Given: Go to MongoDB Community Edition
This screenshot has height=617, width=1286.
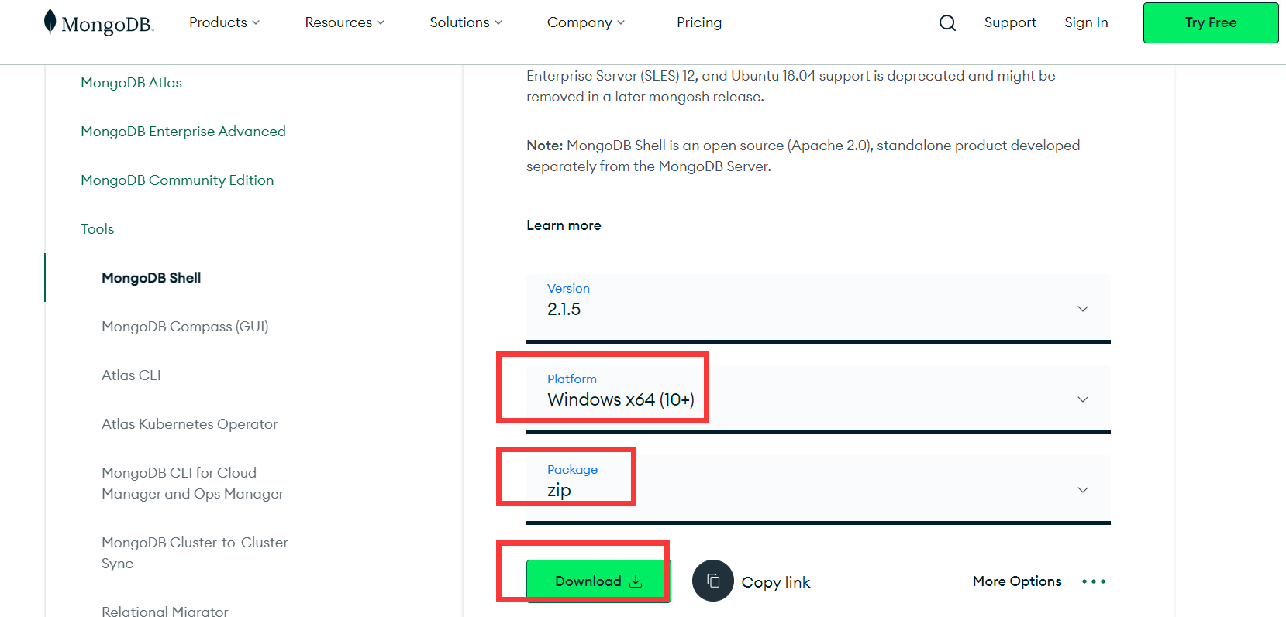Looking at the screenshot, I should tap(177, 180).
